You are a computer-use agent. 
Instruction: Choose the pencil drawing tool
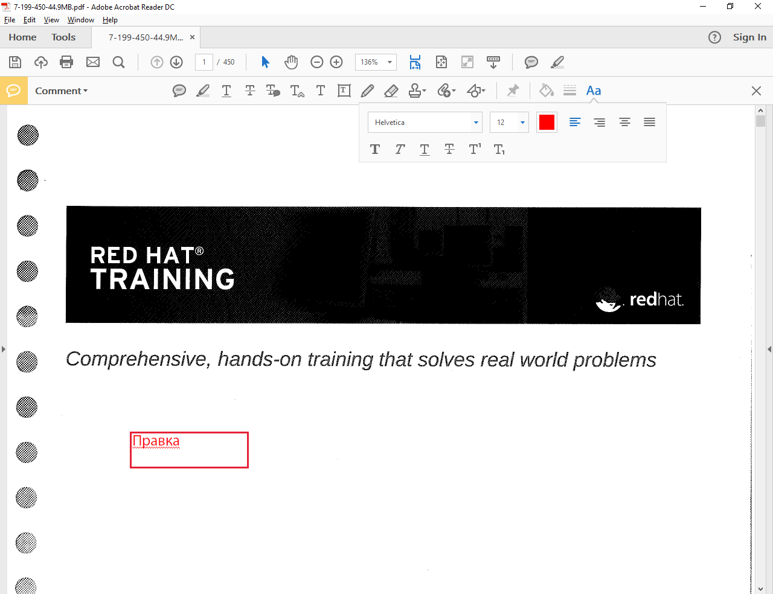(x=367, y=91)
